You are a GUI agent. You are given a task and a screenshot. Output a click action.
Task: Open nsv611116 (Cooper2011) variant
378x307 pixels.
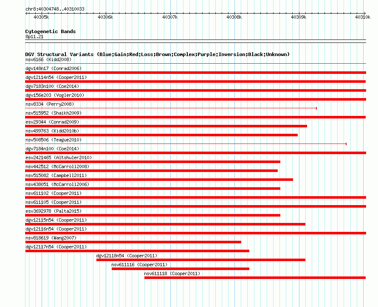point(139,265)
